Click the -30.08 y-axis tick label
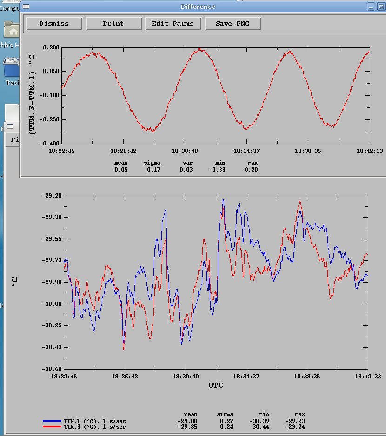The height and width of the screenshot is (436, 386). [x=52, y=304]
